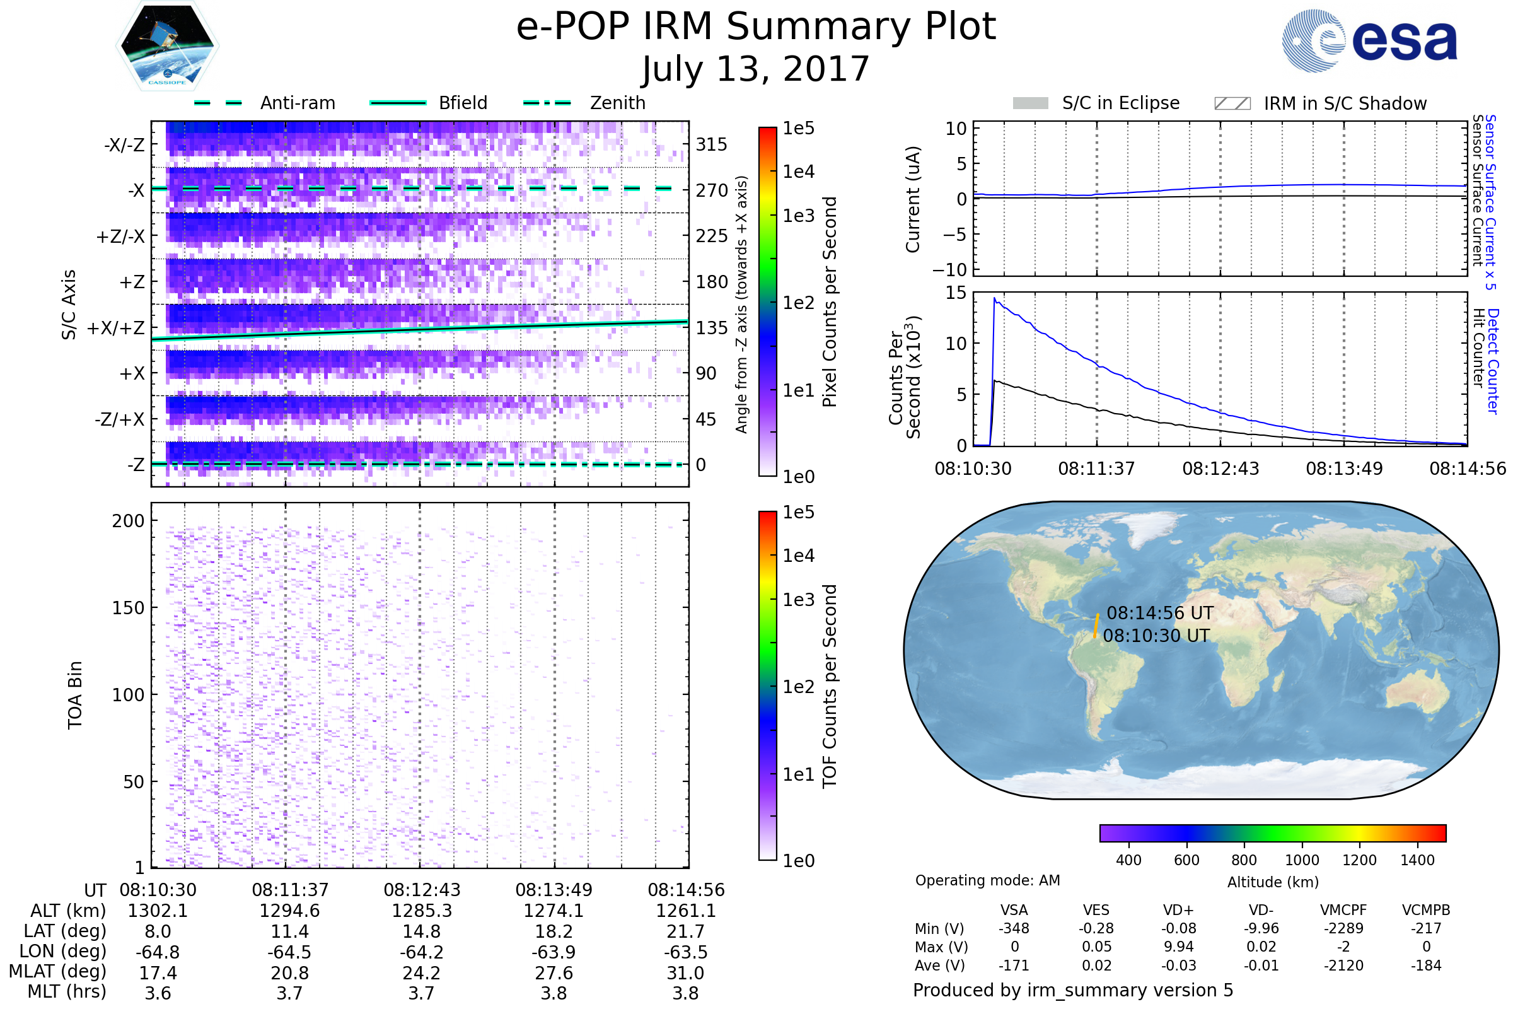Click the Altitude (km) horizontal colorbar
The height and width of the screenshot is (1009, 1513).
coord(1272,832)
